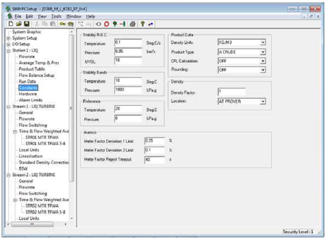Click the green tree toolbar icon

(115, 24)
